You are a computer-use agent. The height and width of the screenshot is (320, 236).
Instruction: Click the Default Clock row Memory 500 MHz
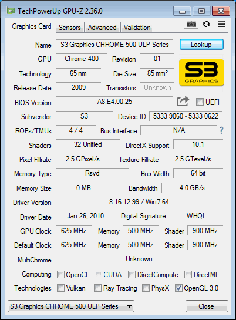coord(140,245)
